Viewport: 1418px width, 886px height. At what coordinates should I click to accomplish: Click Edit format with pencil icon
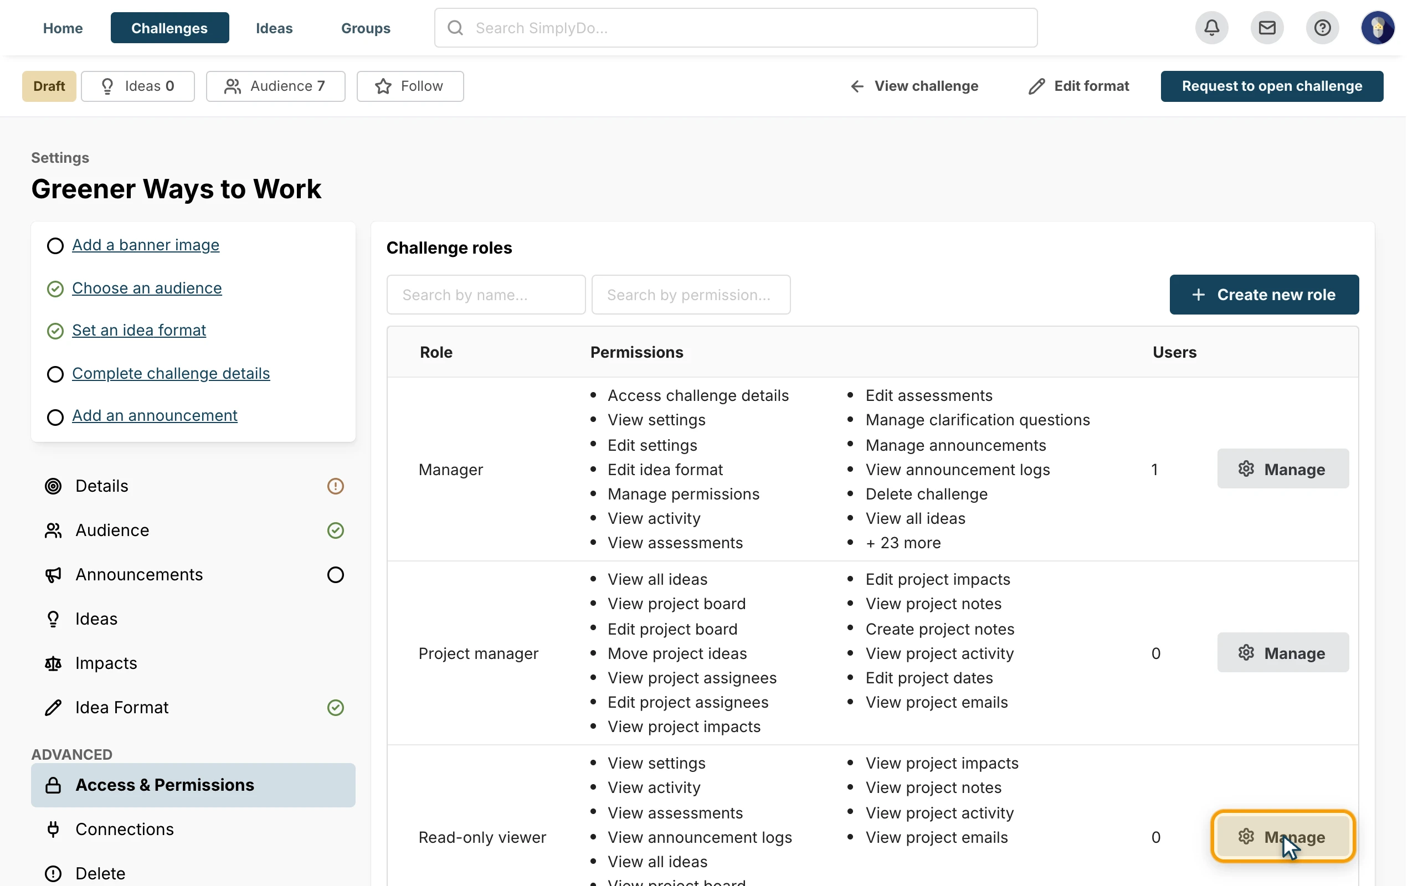(1078, 86)
